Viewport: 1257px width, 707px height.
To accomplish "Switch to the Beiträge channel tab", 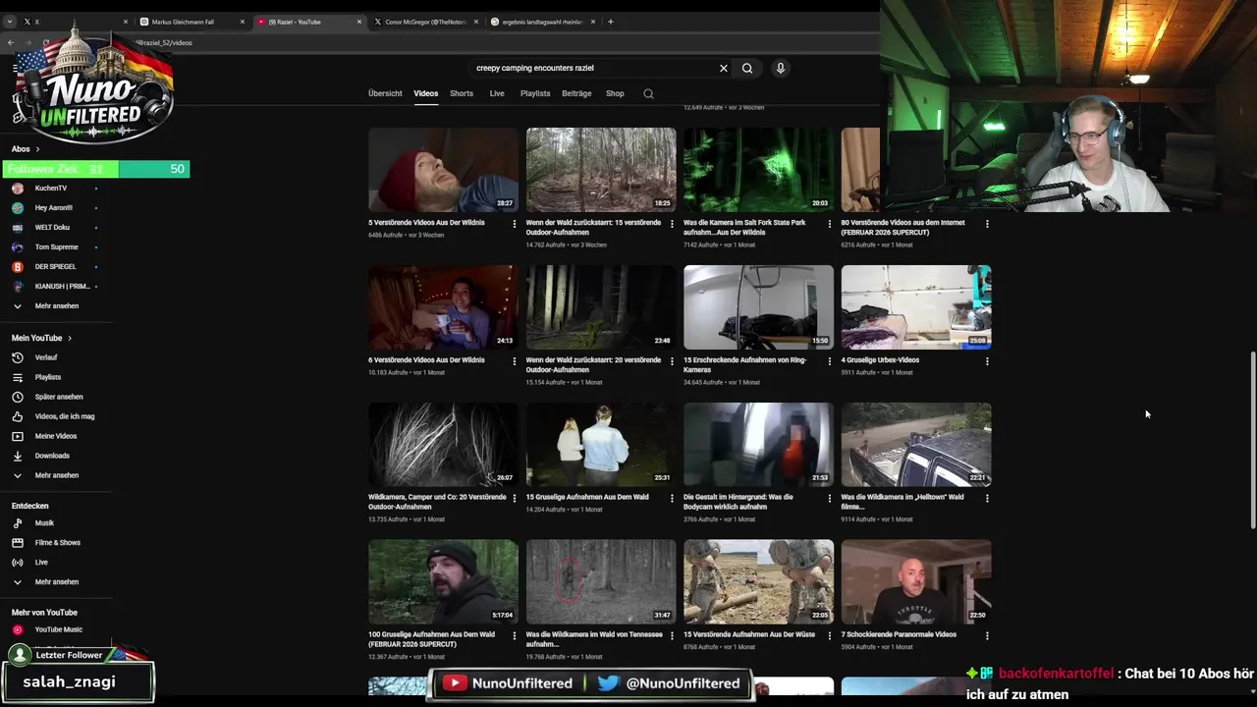I will (576, 93).
